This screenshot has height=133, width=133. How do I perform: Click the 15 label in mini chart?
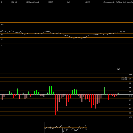click(x=86, y=129)
